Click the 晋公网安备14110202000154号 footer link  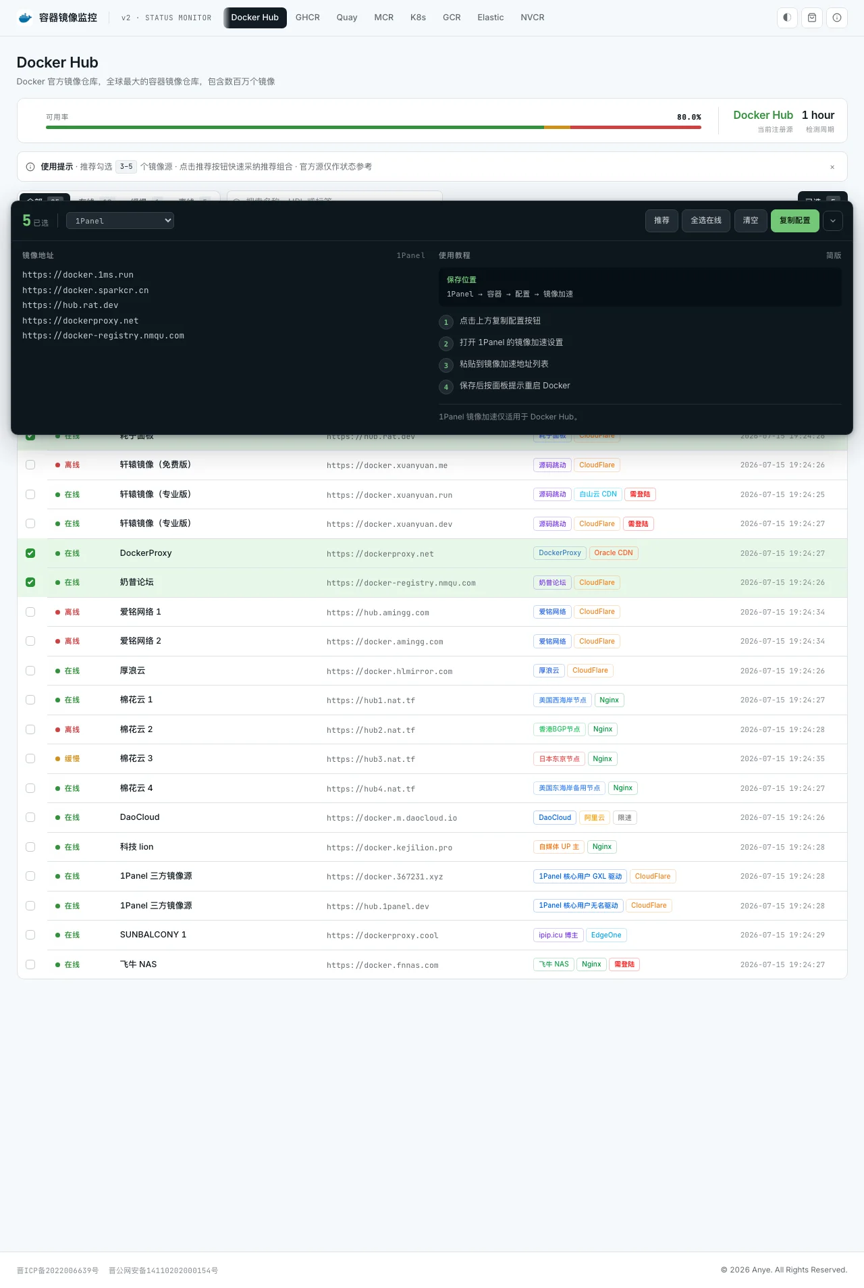point(163,1270)
